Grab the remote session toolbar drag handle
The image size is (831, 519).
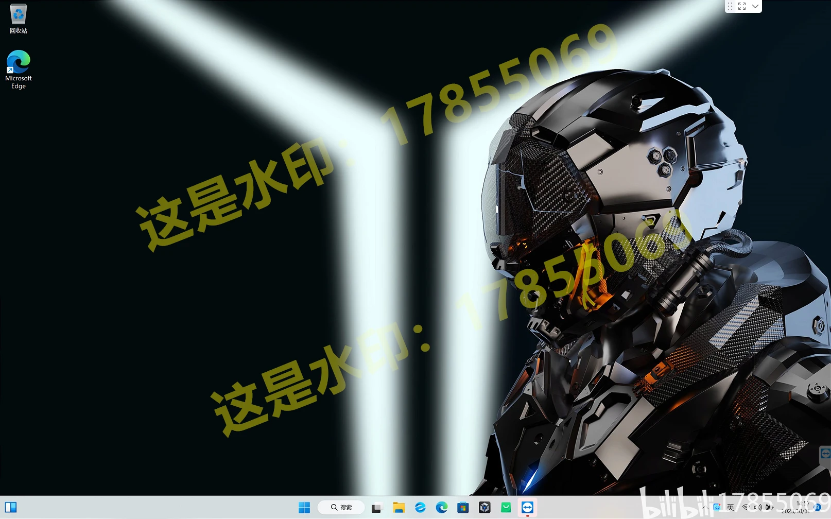coord(730,6)
